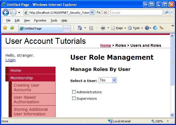The image size is (176, 125).
Task: Click the Home house toolbar icon
Action: pos(80,28)
